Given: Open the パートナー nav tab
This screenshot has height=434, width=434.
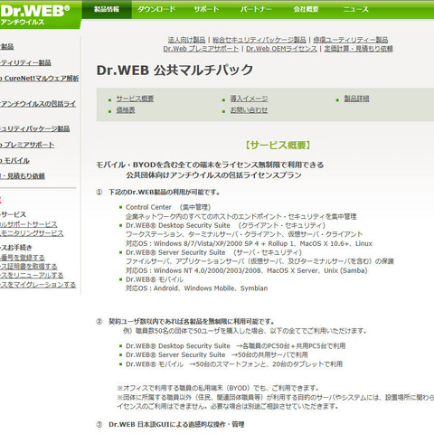Looking at the screenshot, I should (256, 9).
